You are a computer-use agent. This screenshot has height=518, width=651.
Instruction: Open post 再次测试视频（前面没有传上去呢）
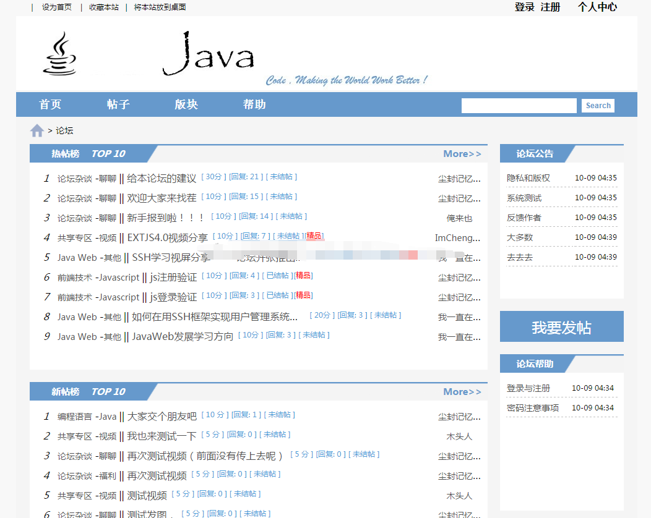[205, 456]
